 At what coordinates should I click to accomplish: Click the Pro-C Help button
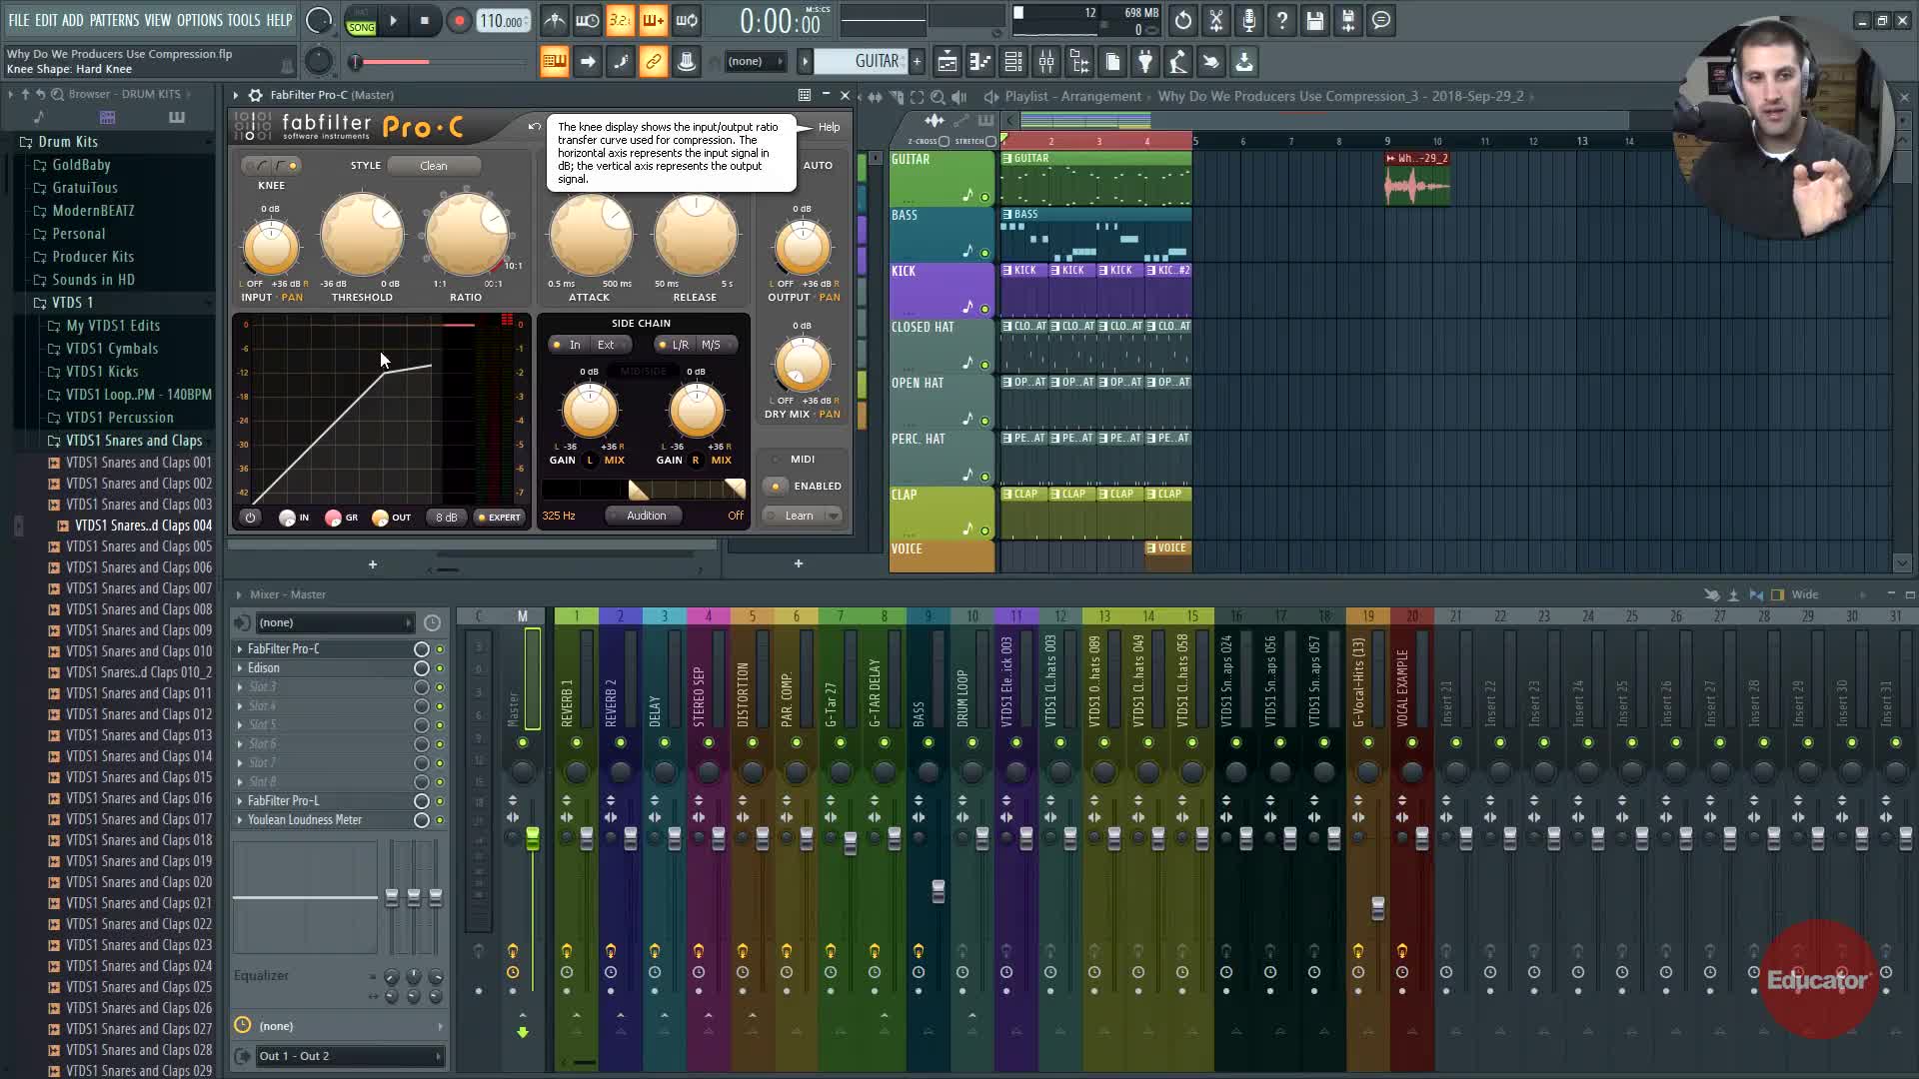pos(829,127)
